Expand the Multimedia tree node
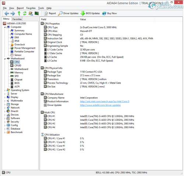 click(5, 101)
